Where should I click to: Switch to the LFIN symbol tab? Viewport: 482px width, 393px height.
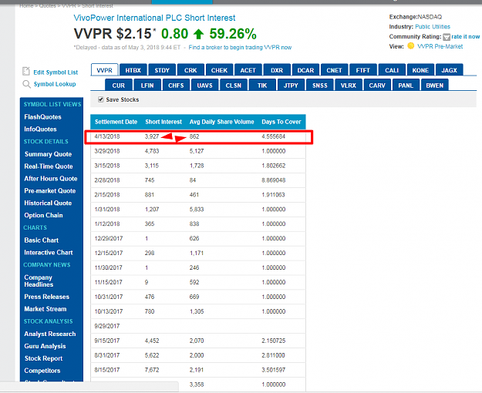147,85
